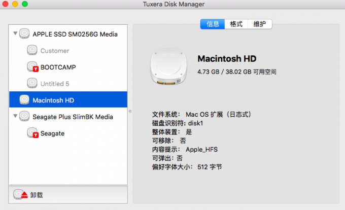
Task: Click the Untitled 5 volume icon
Action: coord(32,83)
